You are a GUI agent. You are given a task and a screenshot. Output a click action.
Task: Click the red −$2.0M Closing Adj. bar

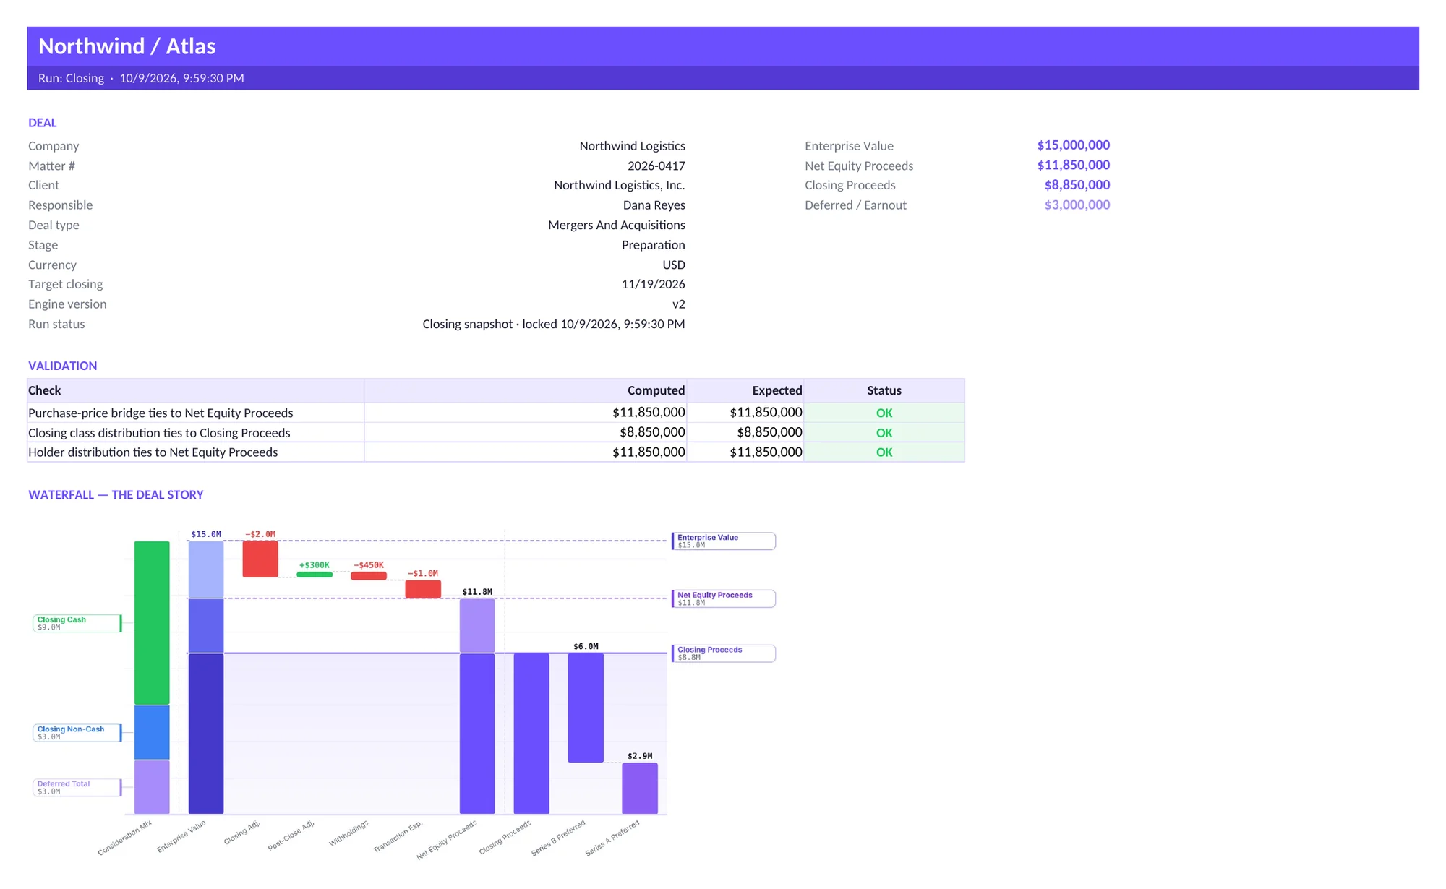click(260, 559)
